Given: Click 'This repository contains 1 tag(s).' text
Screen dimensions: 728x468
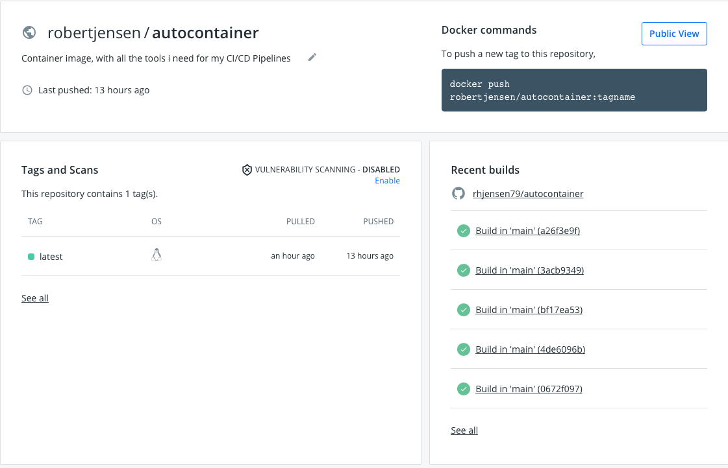Looking at the screenshot, I should (x=90, y=194).
